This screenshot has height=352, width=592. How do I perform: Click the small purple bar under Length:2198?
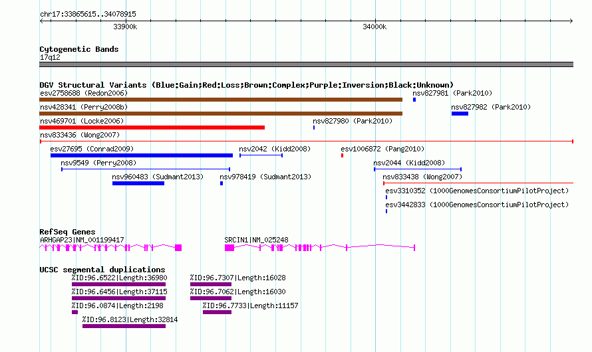pyautogui.click(x=74, y=312)
